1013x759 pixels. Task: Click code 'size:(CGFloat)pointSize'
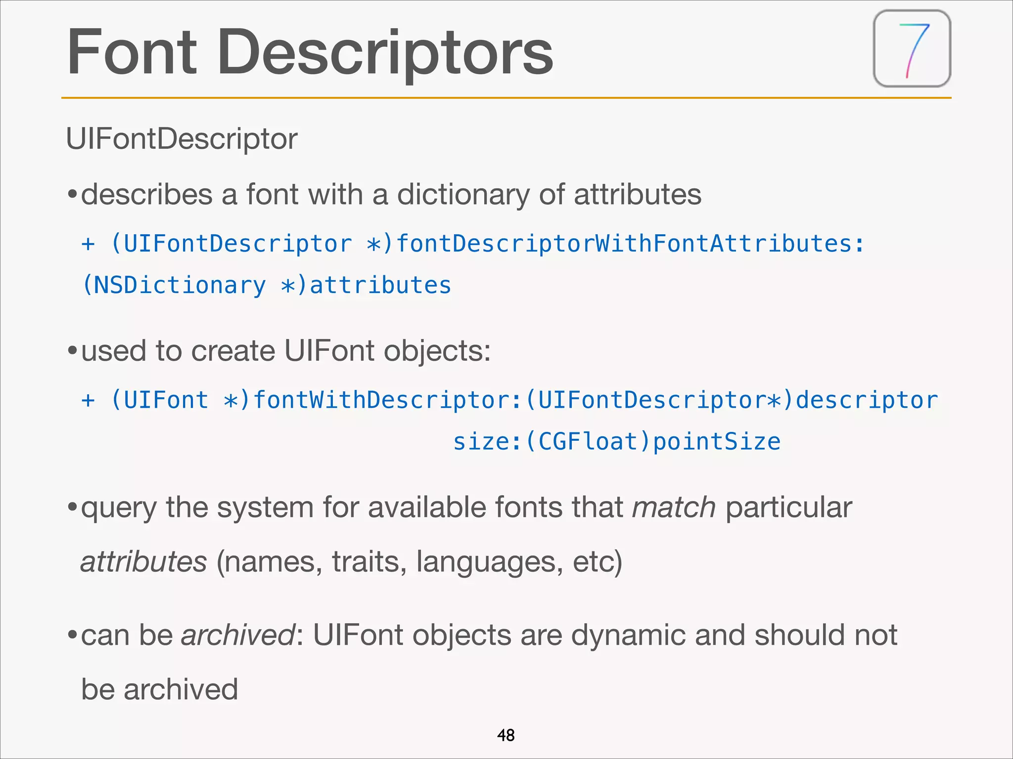click(x=617, y=441)
